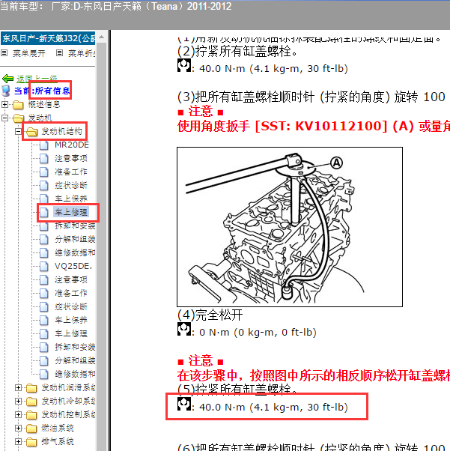The height and width of the screenshot is (451, 450).
Task: Open 维修数据和 page listed under VQ25DE
Action: 75,374
